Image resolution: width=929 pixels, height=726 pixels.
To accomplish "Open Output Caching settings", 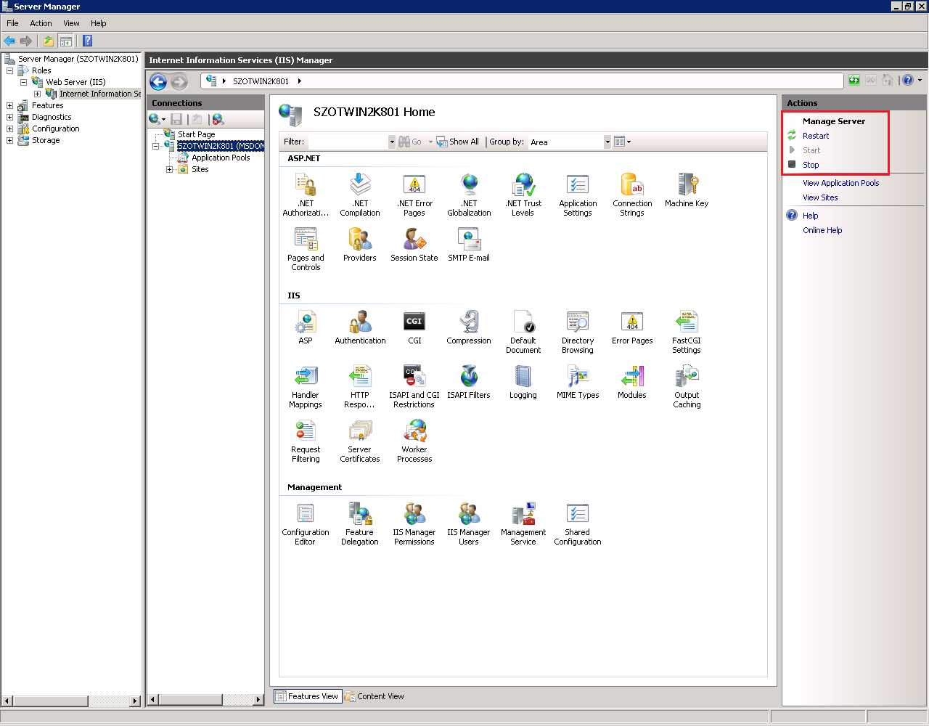I will click(687, 386).
